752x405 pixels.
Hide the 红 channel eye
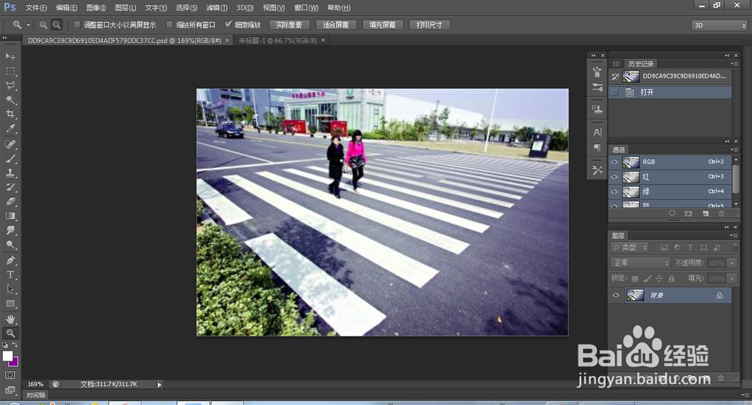pos(614,177)
